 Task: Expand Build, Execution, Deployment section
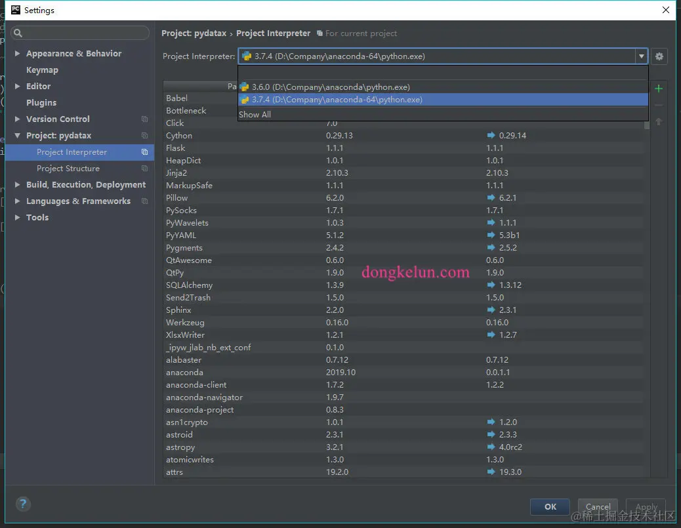tap(17, 184)
